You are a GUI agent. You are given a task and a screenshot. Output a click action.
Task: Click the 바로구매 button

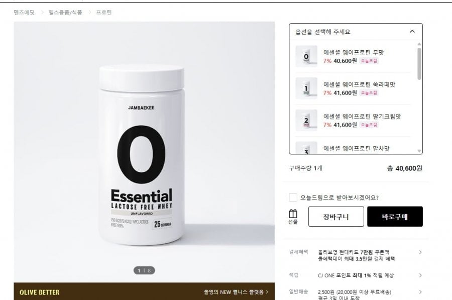(395, 217)
